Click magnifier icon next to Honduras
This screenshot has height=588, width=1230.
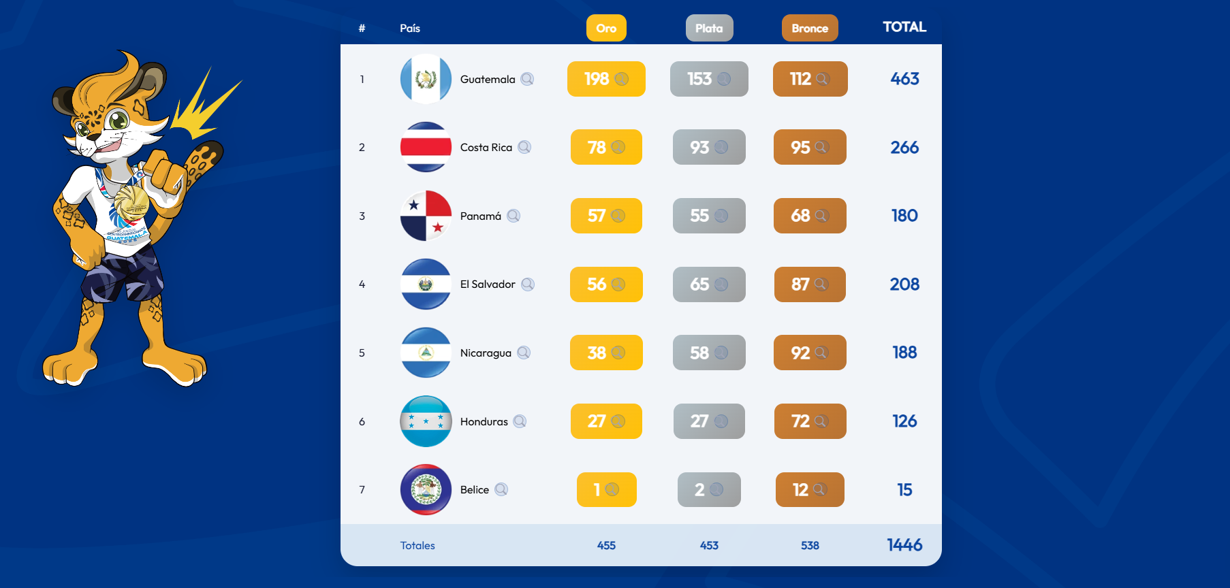click(520, 421)
